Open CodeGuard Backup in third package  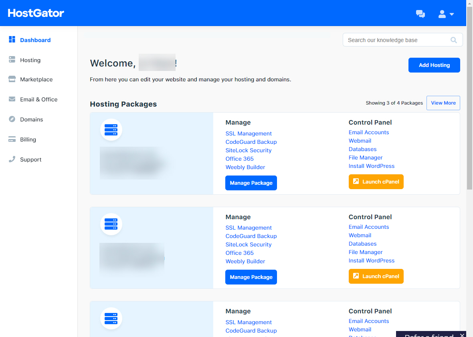click(x=251, y=331)
